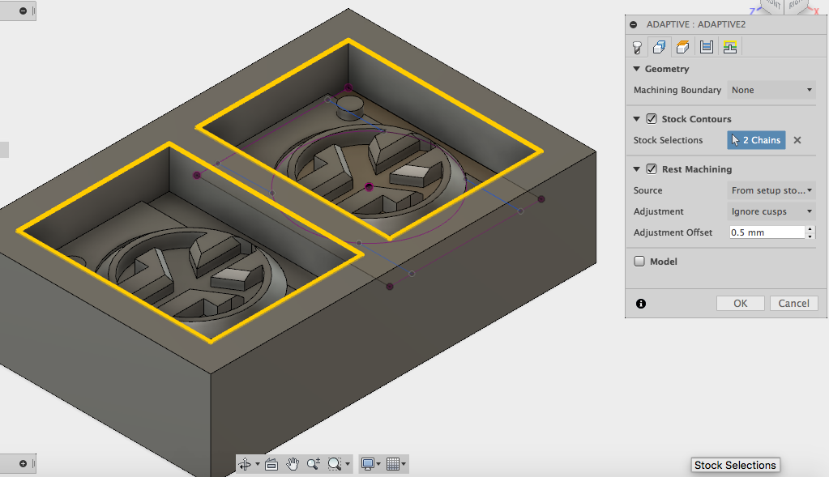The width and height of the screenshot is (829, 477).
Task: Uncheck the Rest Machining checkbox
Action: point(652,169)
